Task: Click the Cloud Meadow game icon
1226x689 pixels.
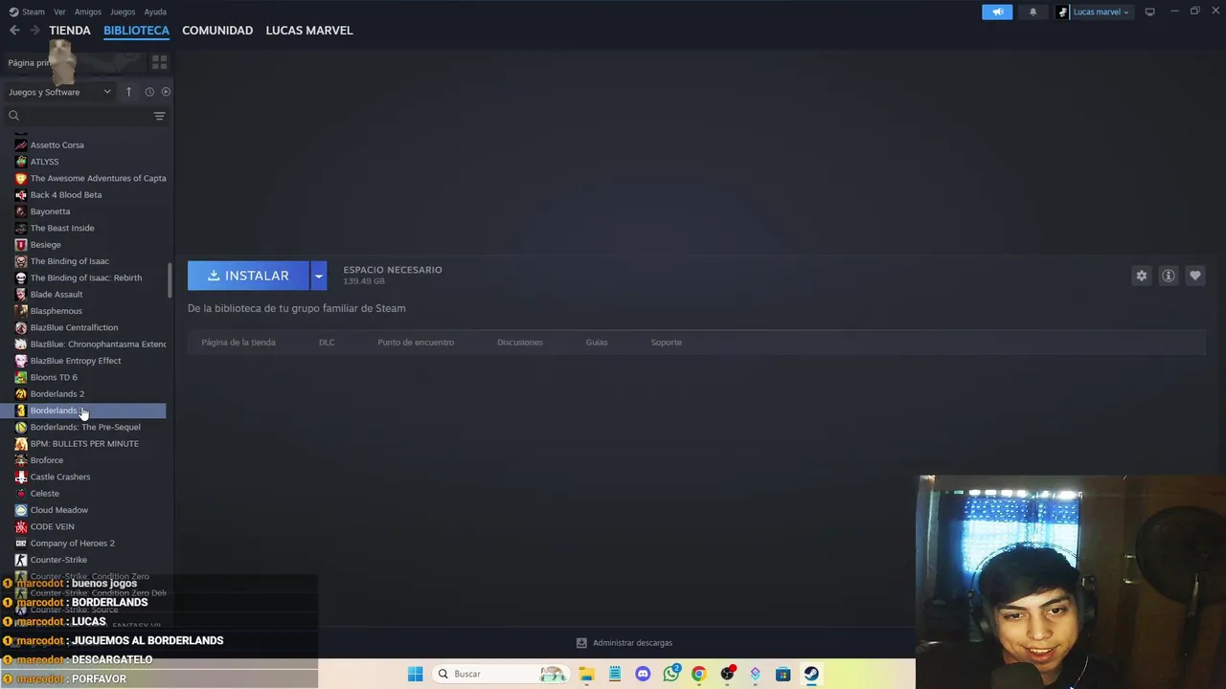Action: point(21,510)
